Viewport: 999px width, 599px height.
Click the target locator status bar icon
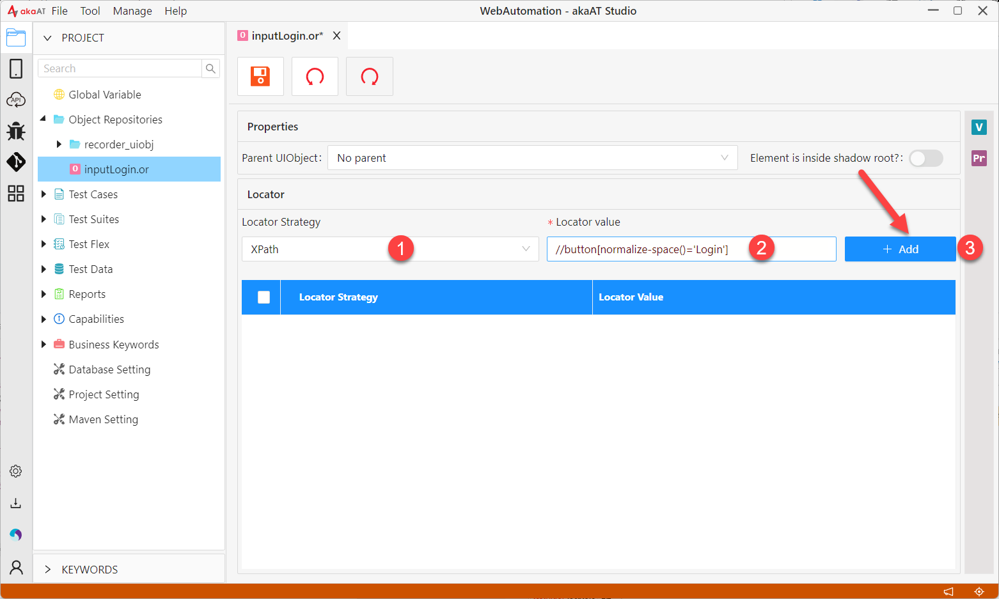tap(979, 591)
